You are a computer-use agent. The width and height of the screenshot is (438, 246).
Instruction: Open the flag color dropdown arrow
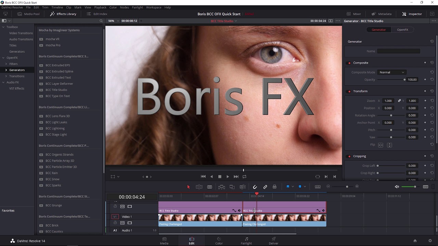[x=293, y=187]
